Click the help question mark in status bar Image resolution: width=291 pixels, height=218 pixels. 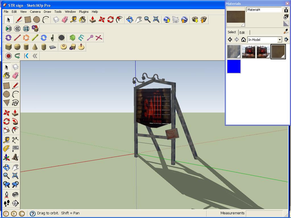coord(33,213)
